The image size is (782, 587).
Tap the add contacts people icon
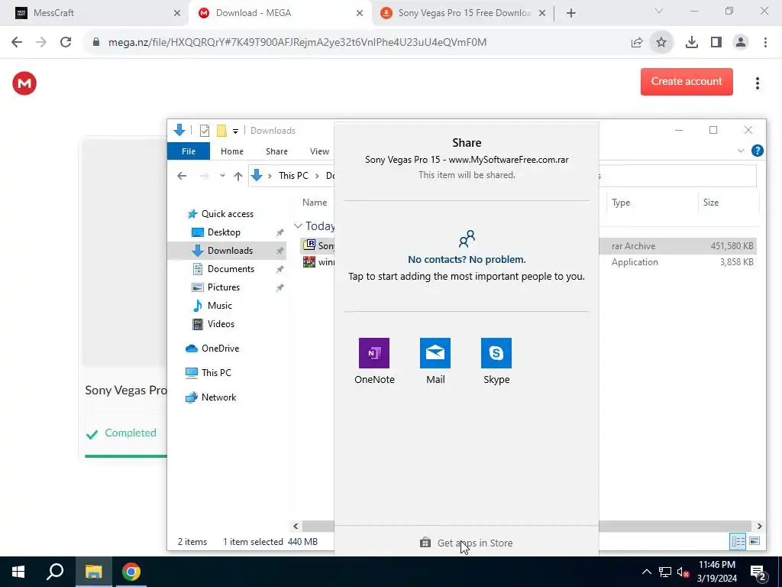pyautogui.click(x=467, y=239)
